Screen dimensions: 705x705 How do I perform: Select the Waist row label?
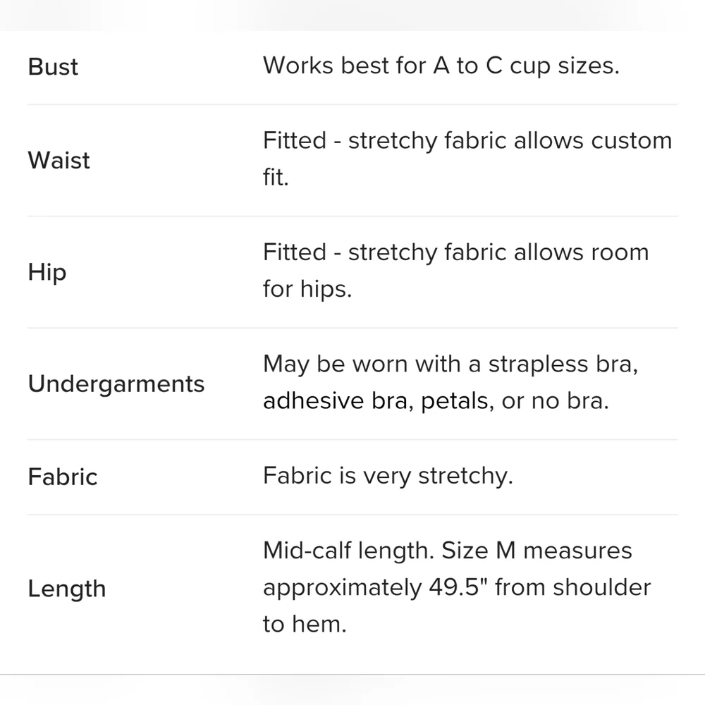(x=59, y=160)
